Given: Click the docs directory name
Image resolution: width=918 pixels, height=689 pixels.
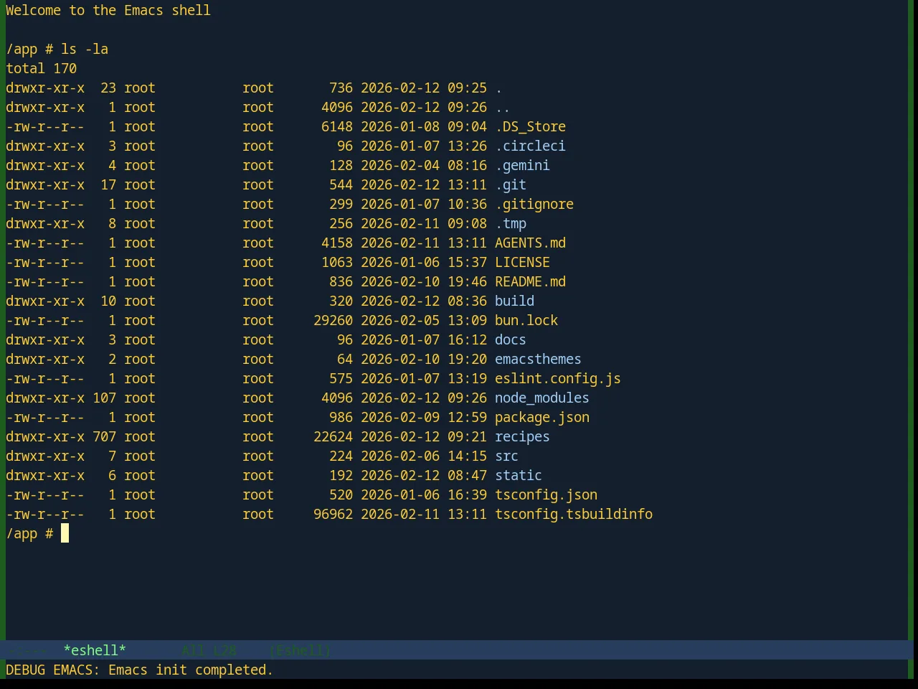Looking at the screenshot, I should [511, 339].
